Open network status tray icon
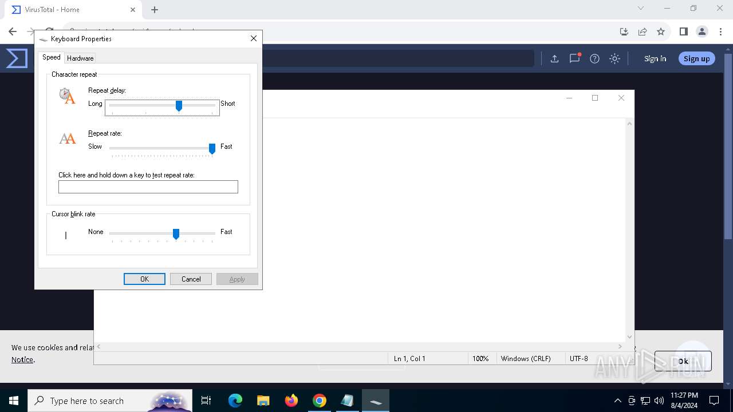Screen dimensions: 733x412 click(645, 401)
